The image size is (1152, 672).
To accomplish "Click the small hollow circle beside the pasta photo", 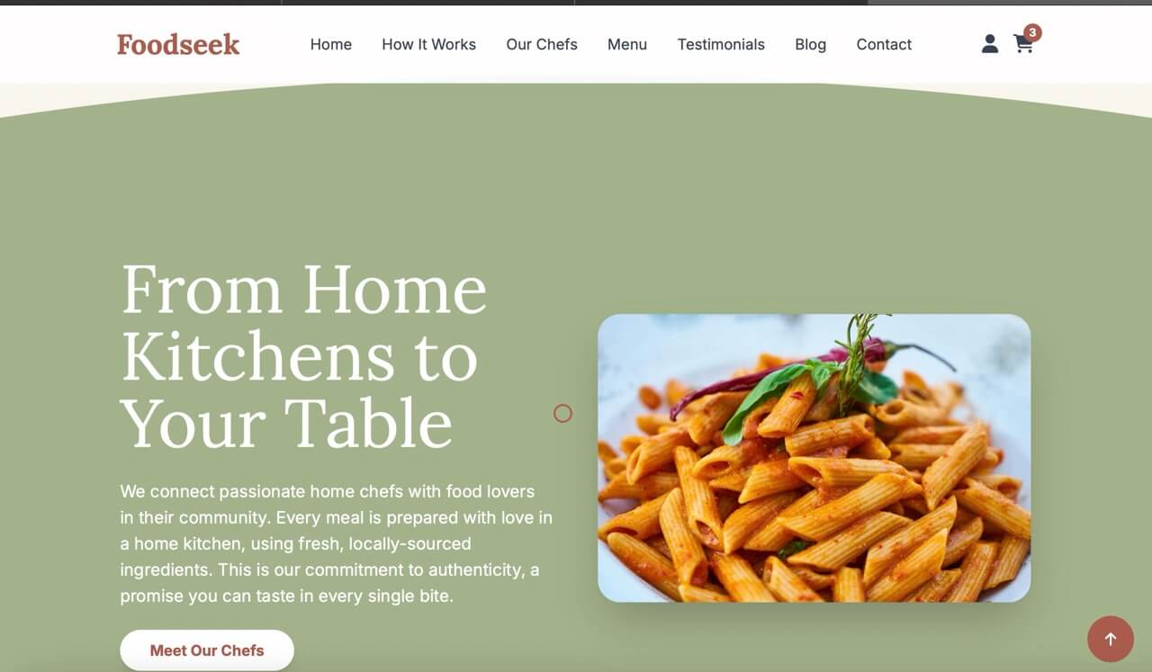I will tap(562, 414).
